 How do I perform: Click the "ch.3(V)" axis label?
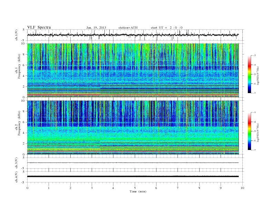pyautogui.click(x=17, y=163)
